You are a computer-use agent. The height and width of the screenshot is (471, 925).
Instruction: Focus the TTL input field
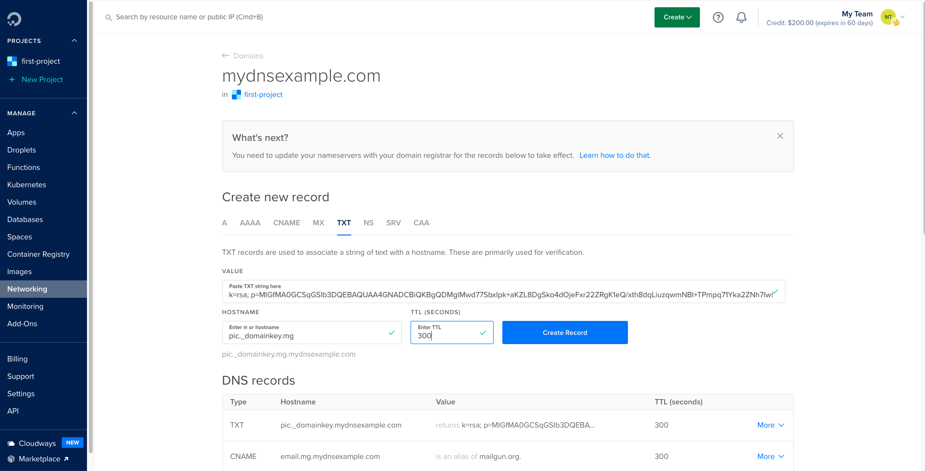point(452,332)
